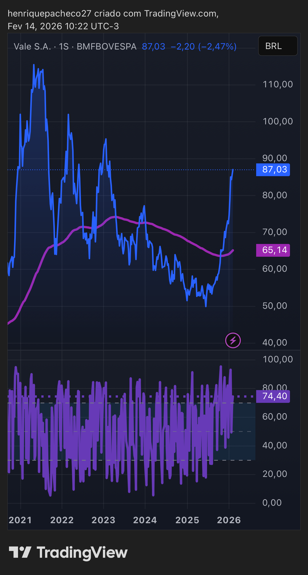Click the 2021 year label on the time axis
Viewport: 308px width, 575px height.
20,520
